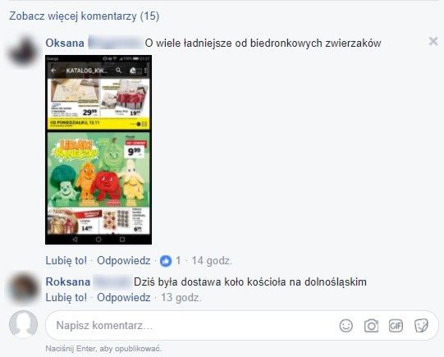This screenshot has width=444, height=357.
Task: Open the attached catalog screenshot image
Action: [x=98, y=149]
